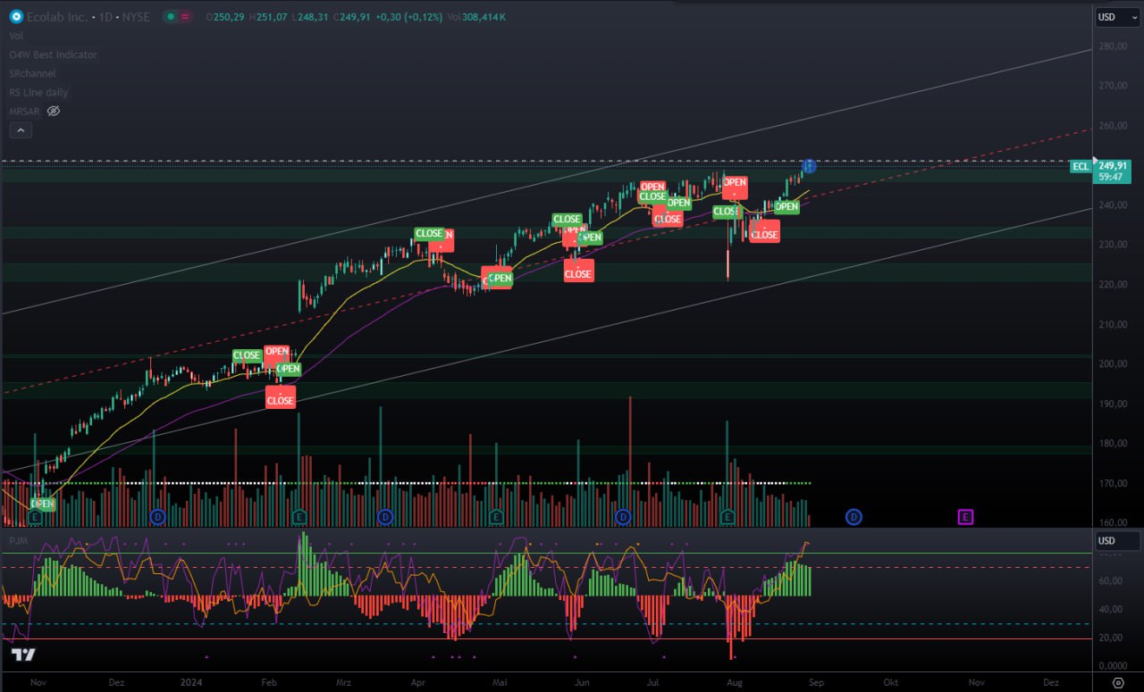The image size is (1144, 692).
Task: Click the pink data mode icon beside status
Action: (185, 17)
